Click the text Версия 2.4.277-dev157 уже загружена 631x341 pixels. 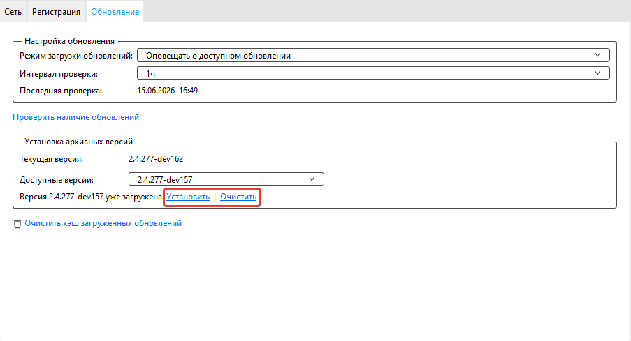point(91,197)
